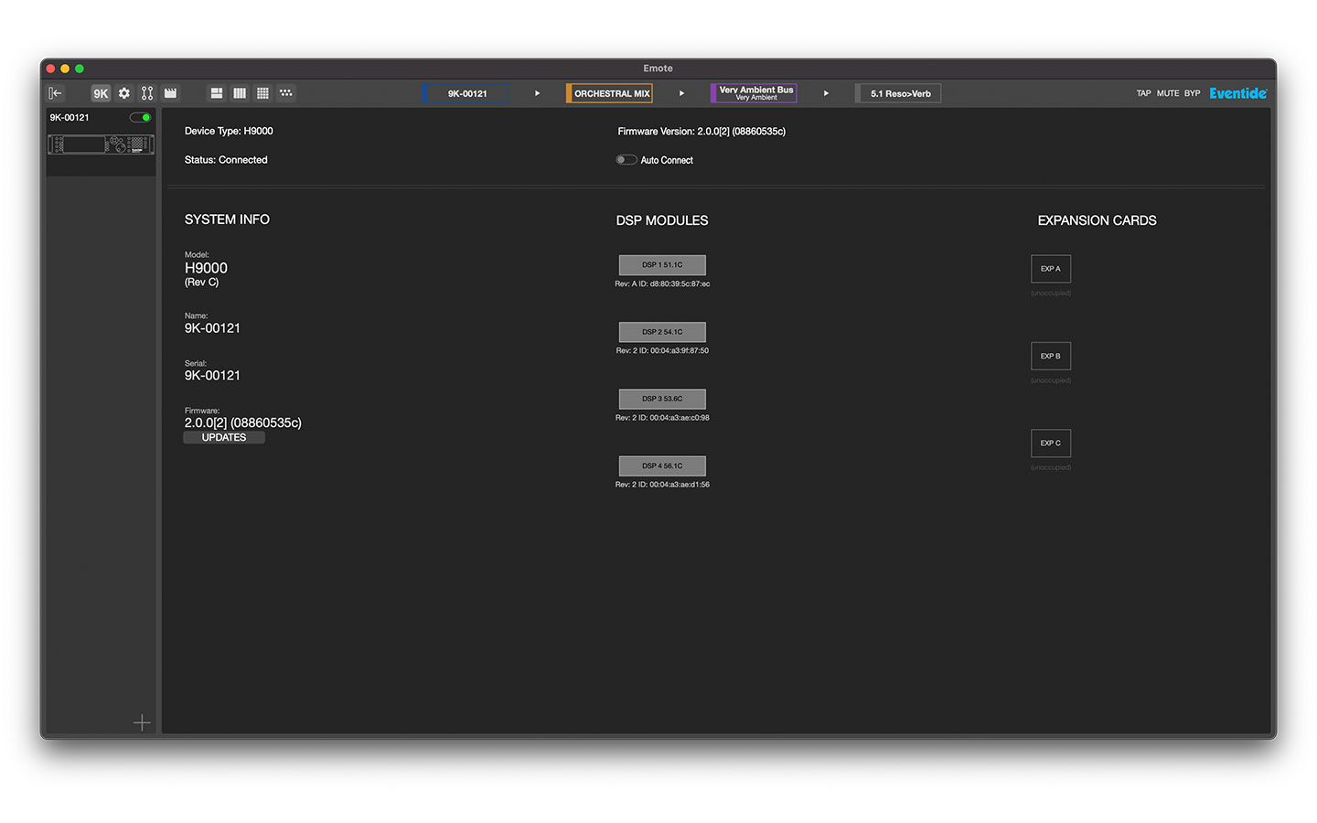Select the ORCHESTRAL MIX breadcrumb
Screen dimensions: 1317x823
[x=609, y=93]
